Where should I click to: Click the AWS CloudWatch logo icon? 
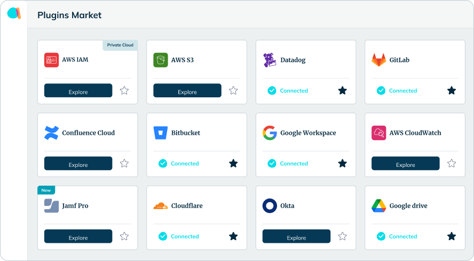(379, 133)
